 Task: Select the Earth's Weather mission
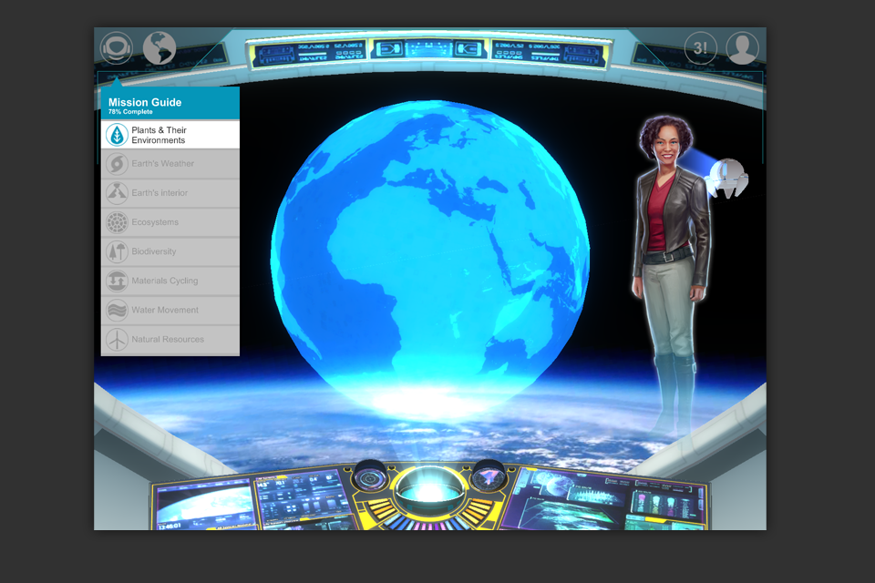170,164
